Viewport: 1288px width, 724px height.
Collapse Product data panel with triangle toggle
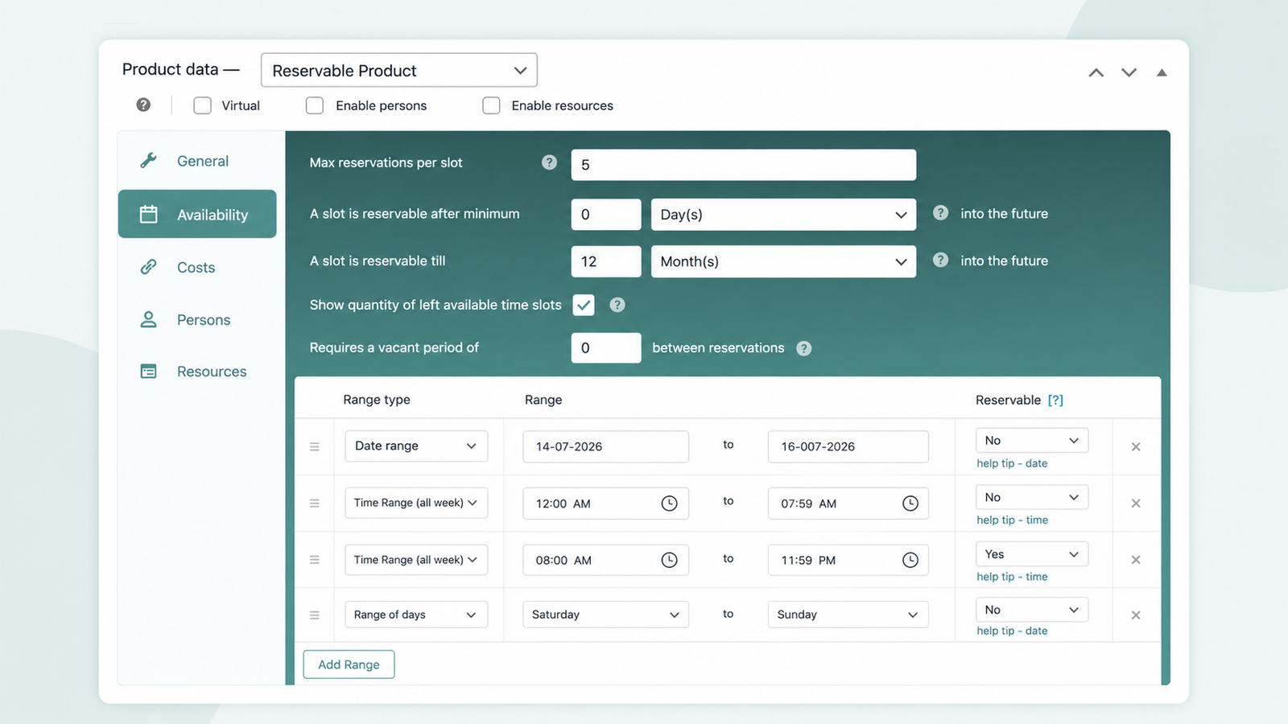click(1162, 72)
